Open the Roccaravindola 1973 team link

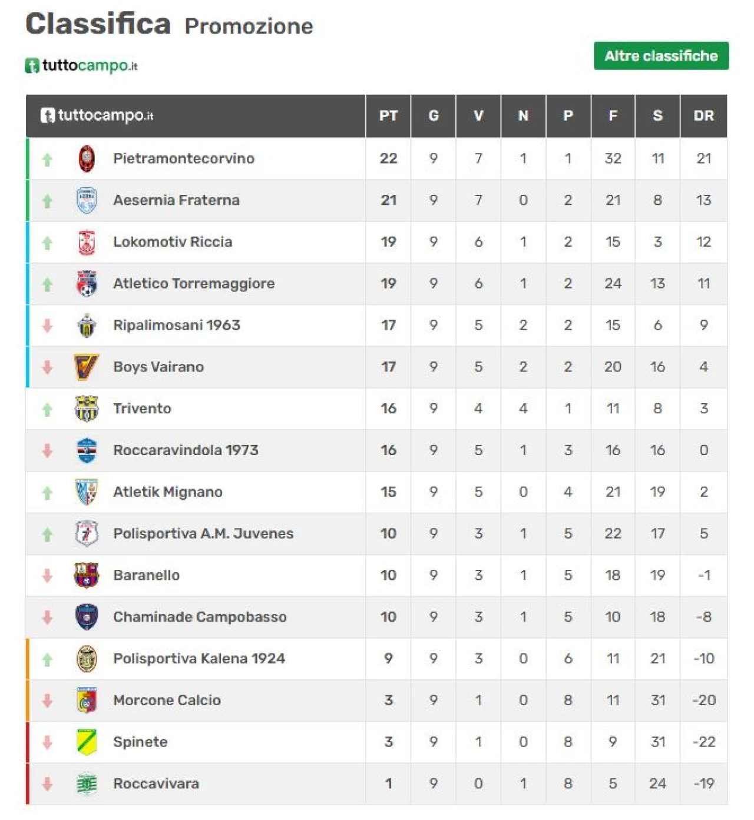186,450
